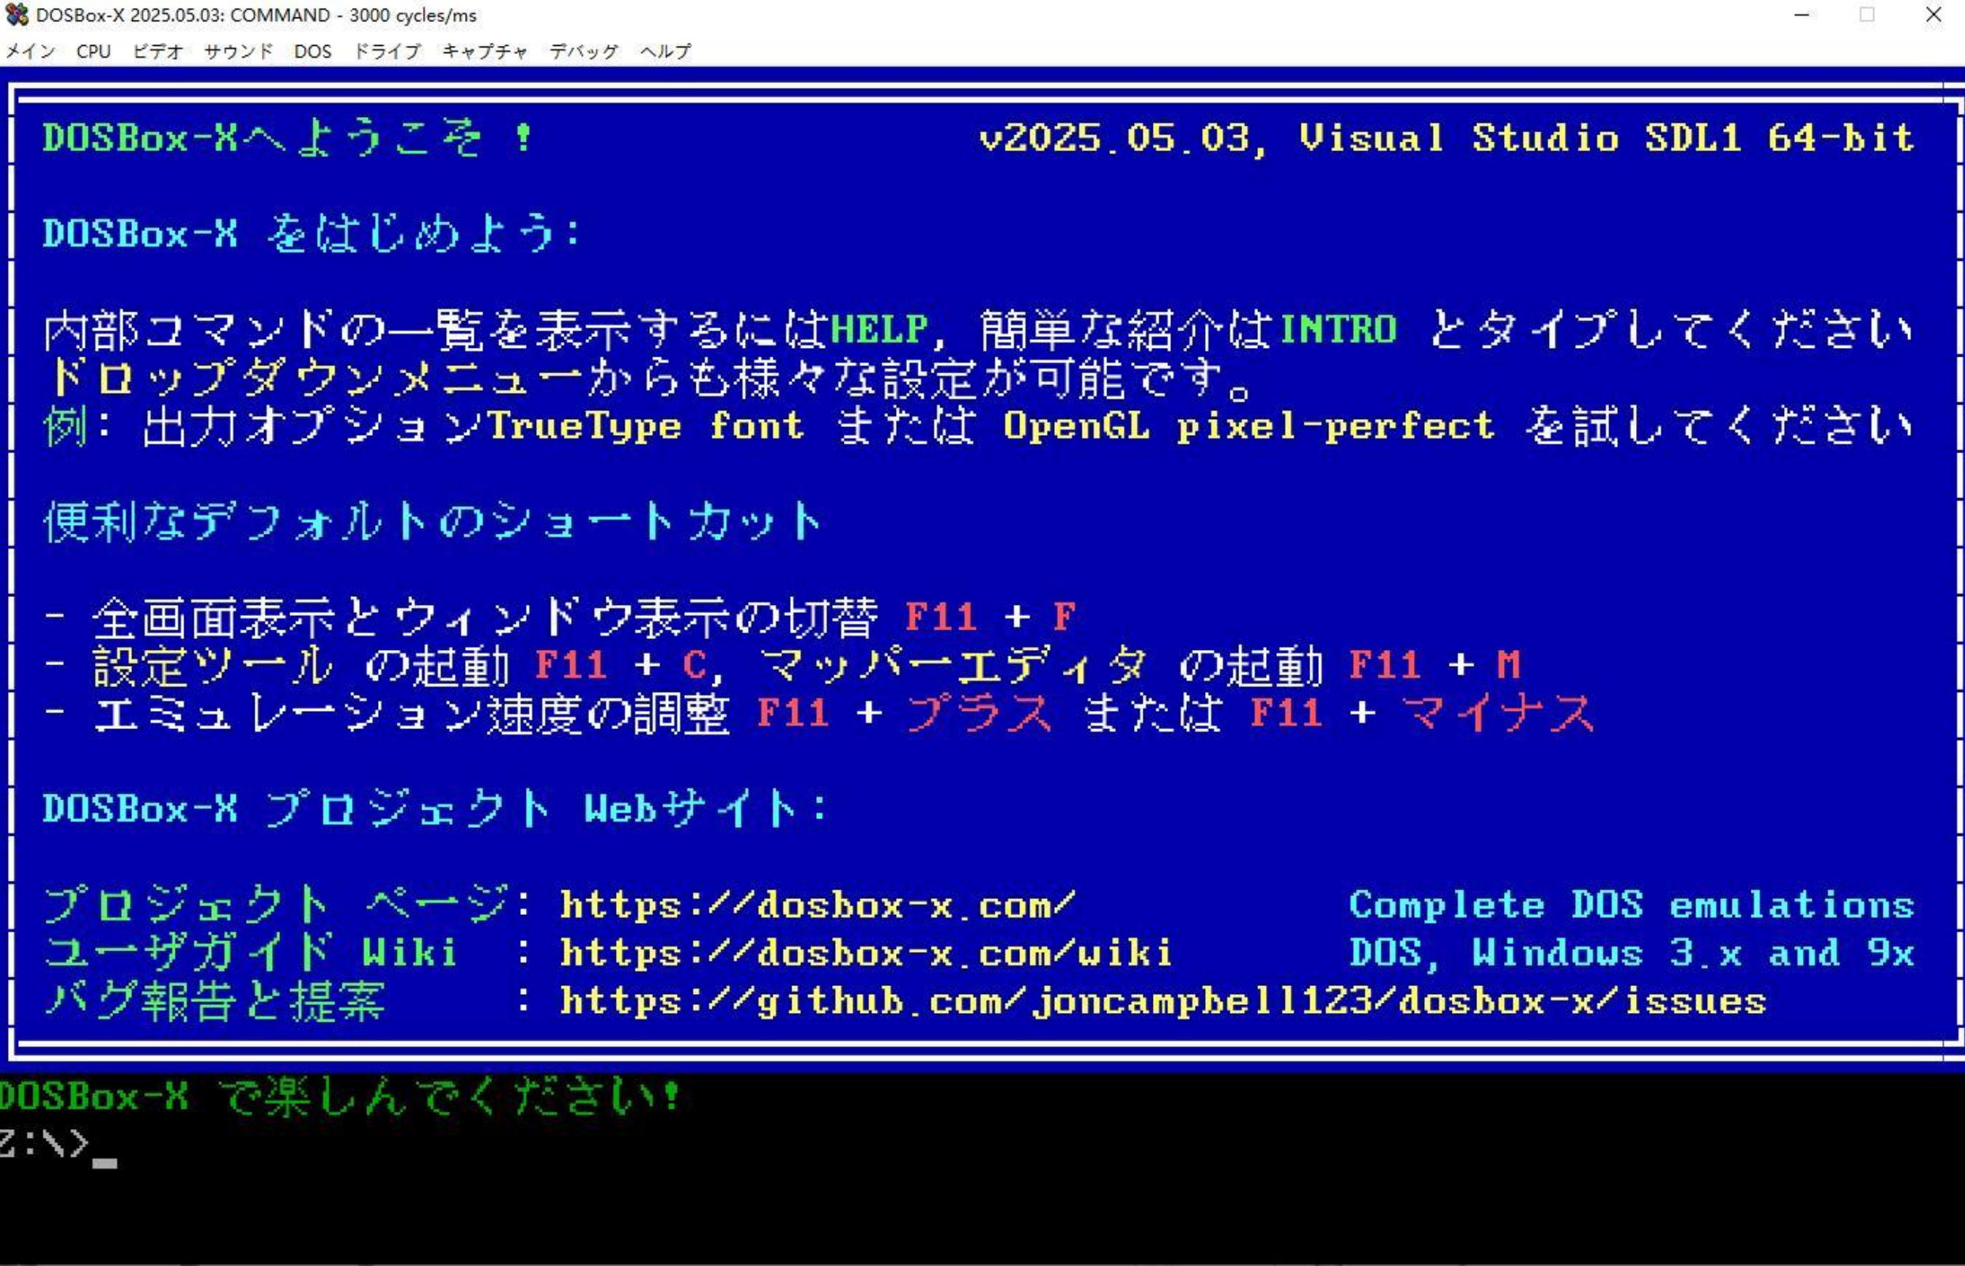This screenshot has height=1266, width=1965.
Task: Click the green INTRO command word
Action: coord(1338,330)
